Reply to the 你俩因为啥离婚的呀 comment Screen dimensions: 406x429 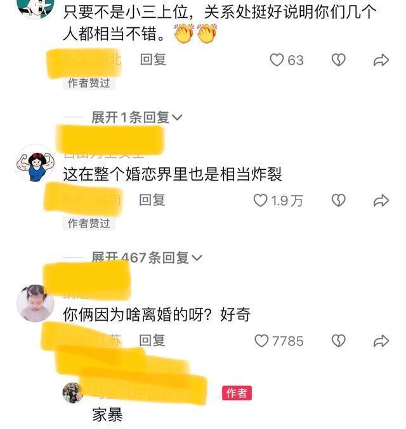pos(152,341)
